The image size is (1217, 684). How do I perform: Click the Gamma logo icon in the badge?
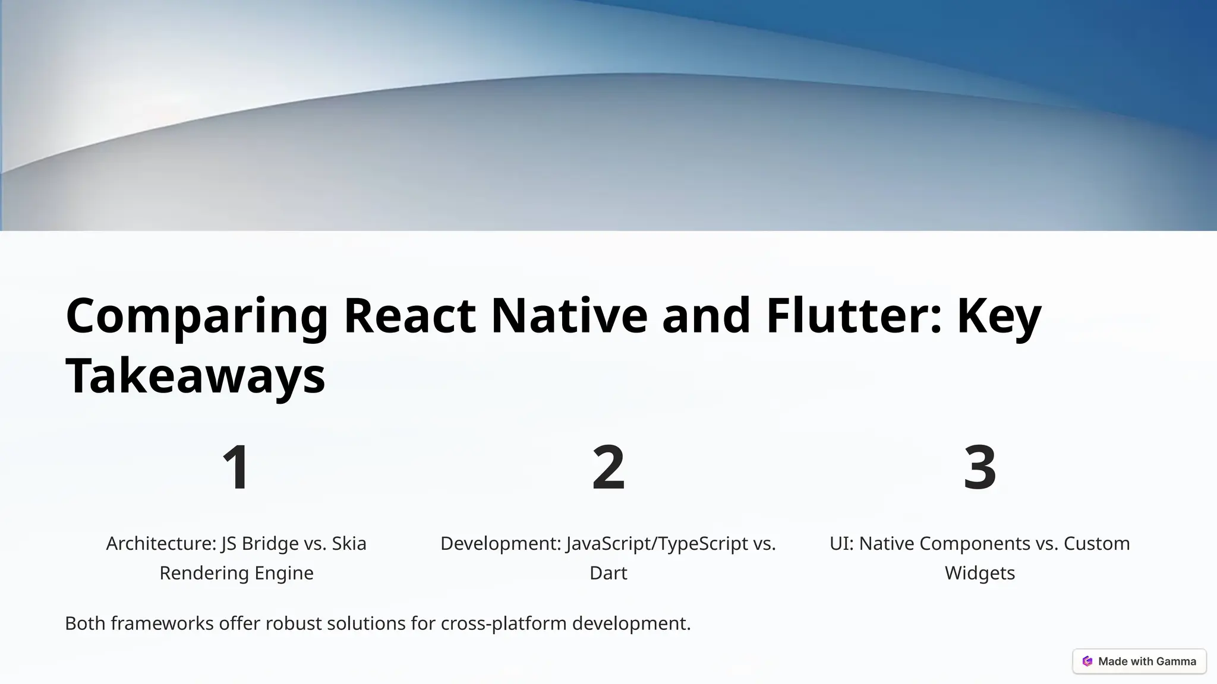tap(1087, 661)
